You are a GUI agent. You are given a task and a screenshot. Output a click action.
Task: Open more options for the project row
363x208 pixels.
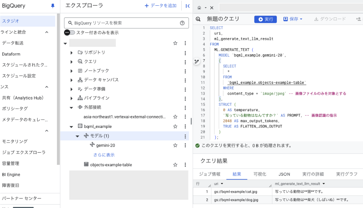(x=185, y=43)
